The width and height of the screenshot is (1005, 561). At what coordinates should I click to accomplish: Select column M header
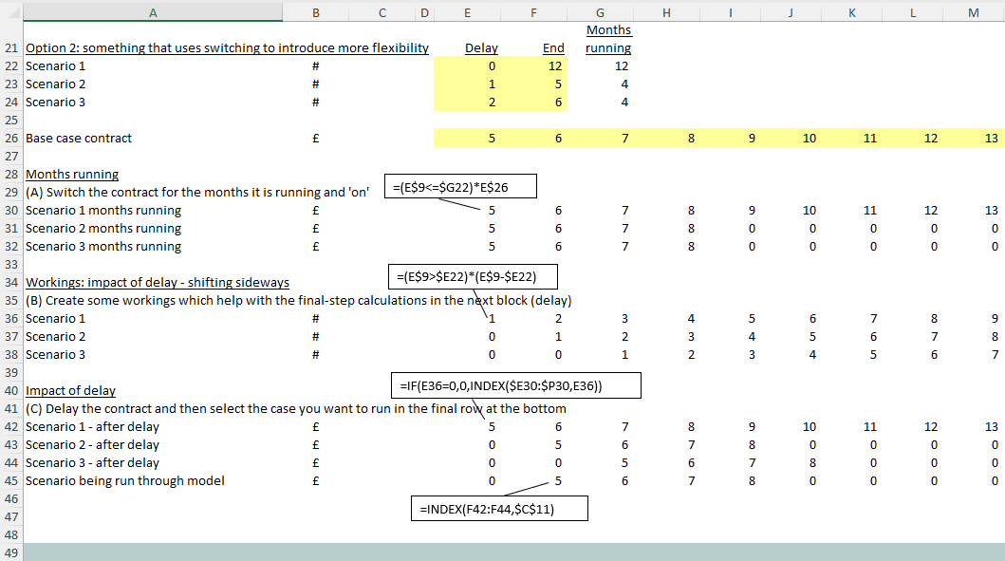coord(973,12)
